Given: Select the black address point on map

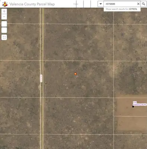Looking at the screenshot, I should [133, 107].
